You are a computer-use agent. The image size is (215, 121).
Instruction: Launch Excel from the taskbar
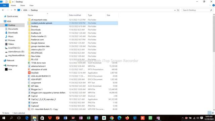[x=88, y=118]
